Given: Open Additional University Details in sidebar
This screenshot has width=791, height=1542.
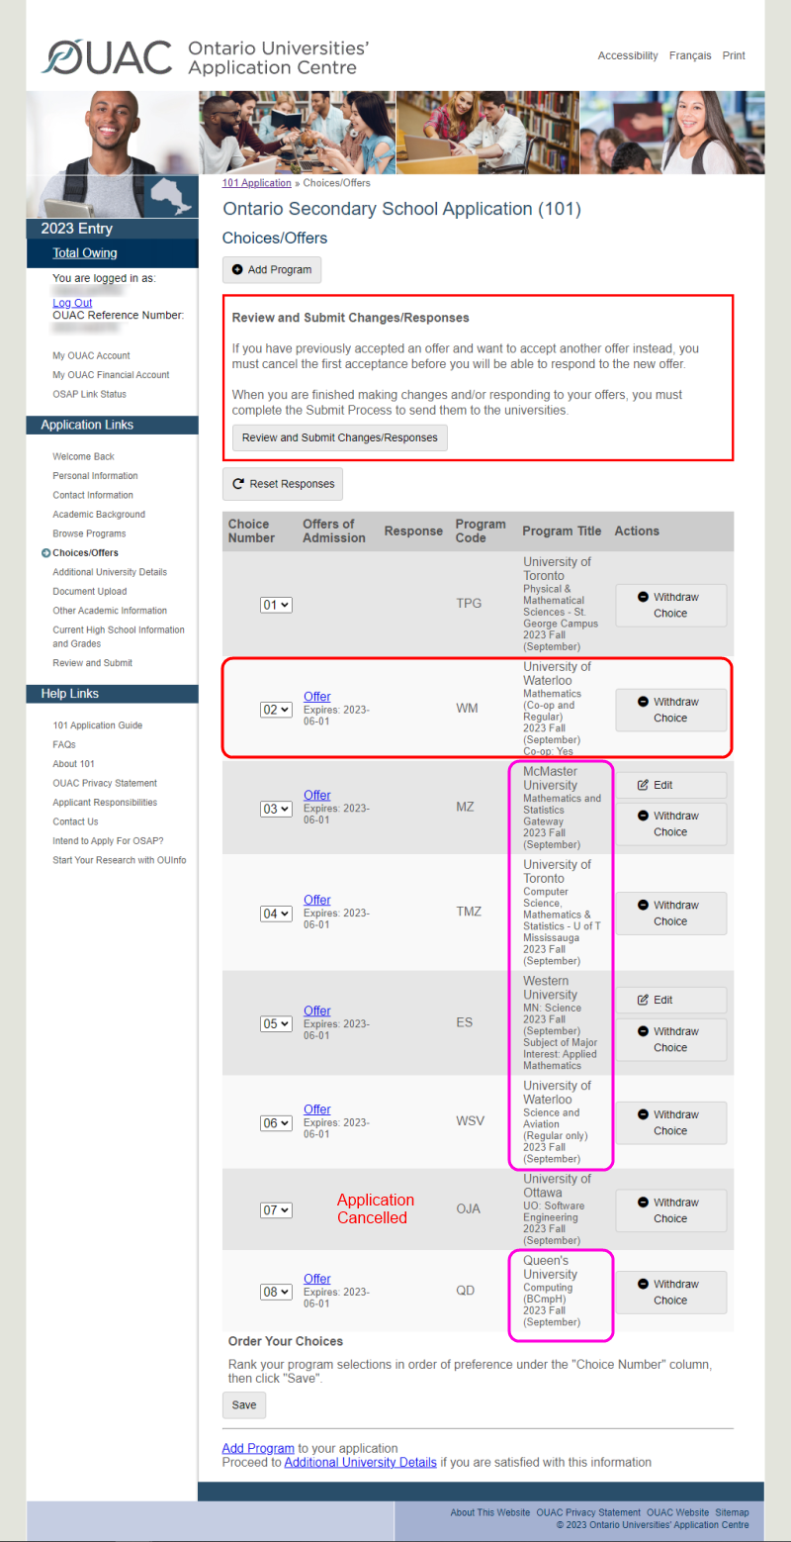Looking at the screenshot, I should (x=110, y=572).
